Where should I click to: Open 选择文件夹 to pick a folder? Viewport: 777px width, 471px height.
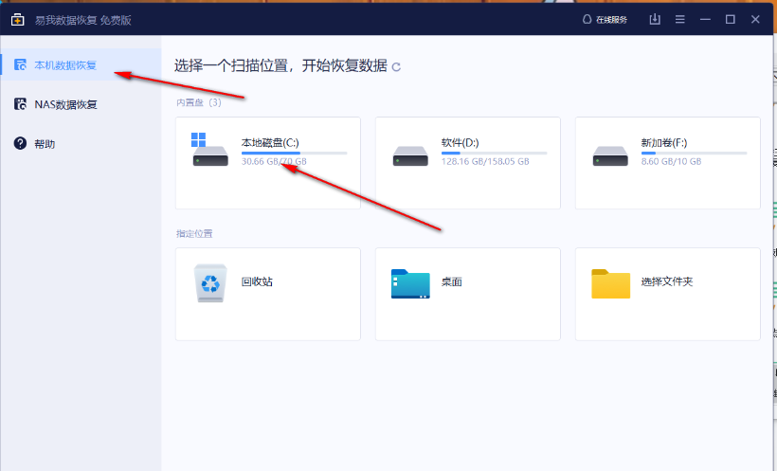tap(667, 294)
